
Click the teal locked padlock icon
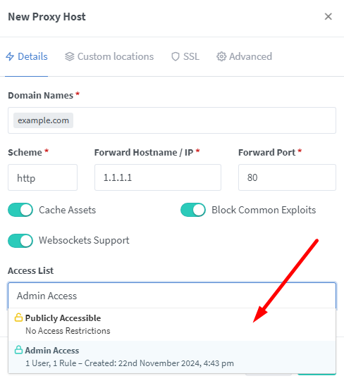click(x=18, y=350)
